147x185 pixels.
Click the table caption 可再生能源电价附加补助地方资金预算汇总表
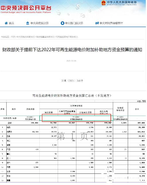point(72,96)
